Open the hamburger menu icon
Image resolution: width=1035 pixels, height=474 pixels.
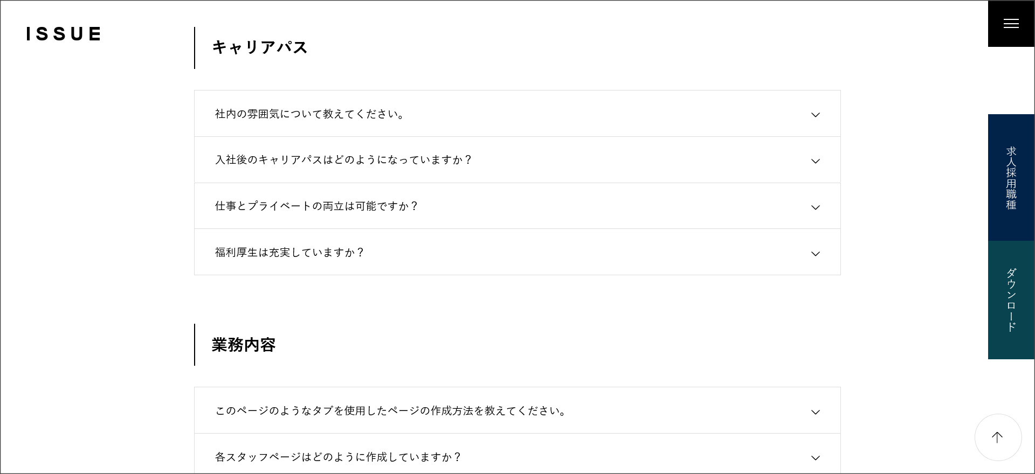[x=1011, y=24]
